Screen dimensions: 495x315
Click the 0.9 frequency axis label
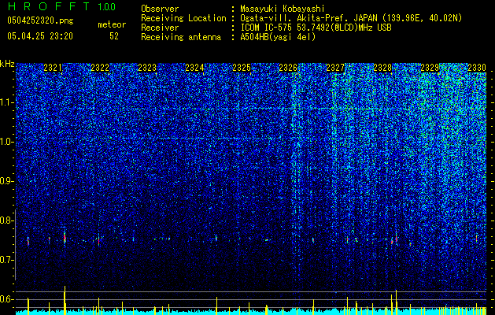point(6,181)
